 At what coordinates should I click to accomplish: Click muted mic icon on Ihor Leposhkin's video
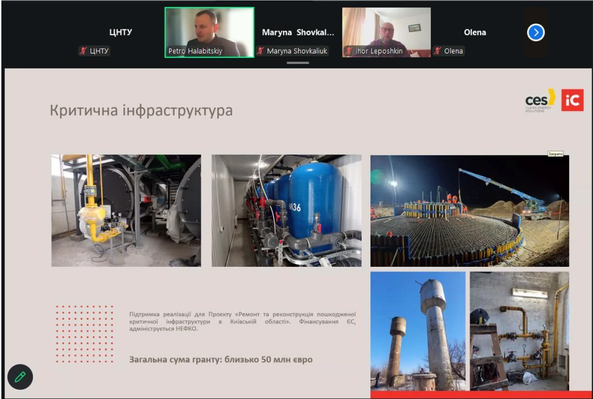click(x=349, y=51)
